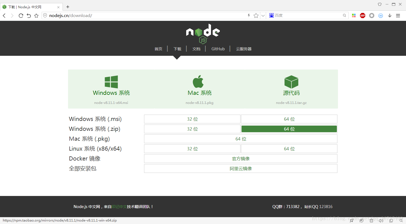406x224 pixels.
Task: Open the 下载 navigation item
Action: (x=177, y=49)
